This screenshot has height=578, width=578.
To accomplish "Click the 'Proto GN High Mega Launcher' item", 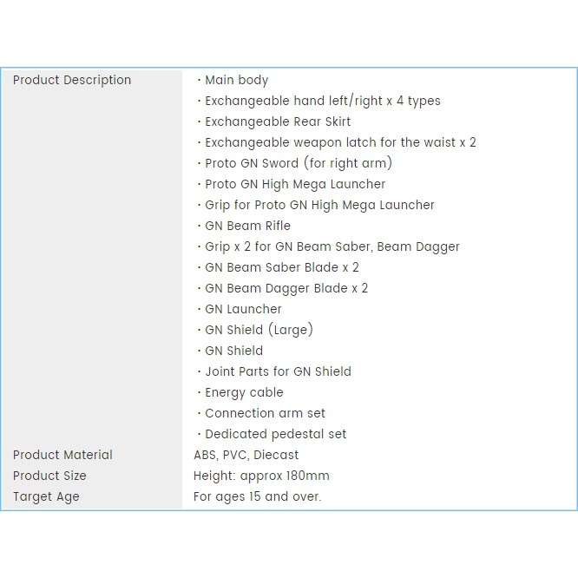I will coord(295,184).
